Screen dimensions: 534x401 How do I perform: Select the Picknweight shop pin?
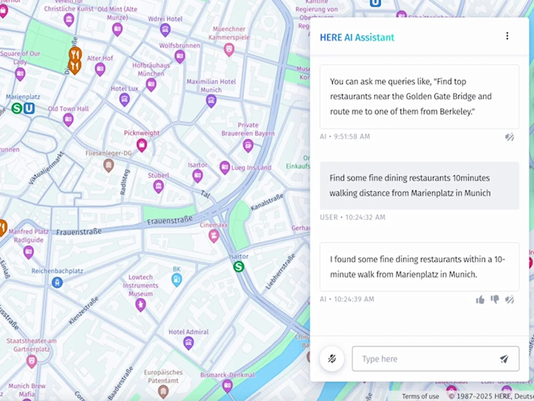142,145
